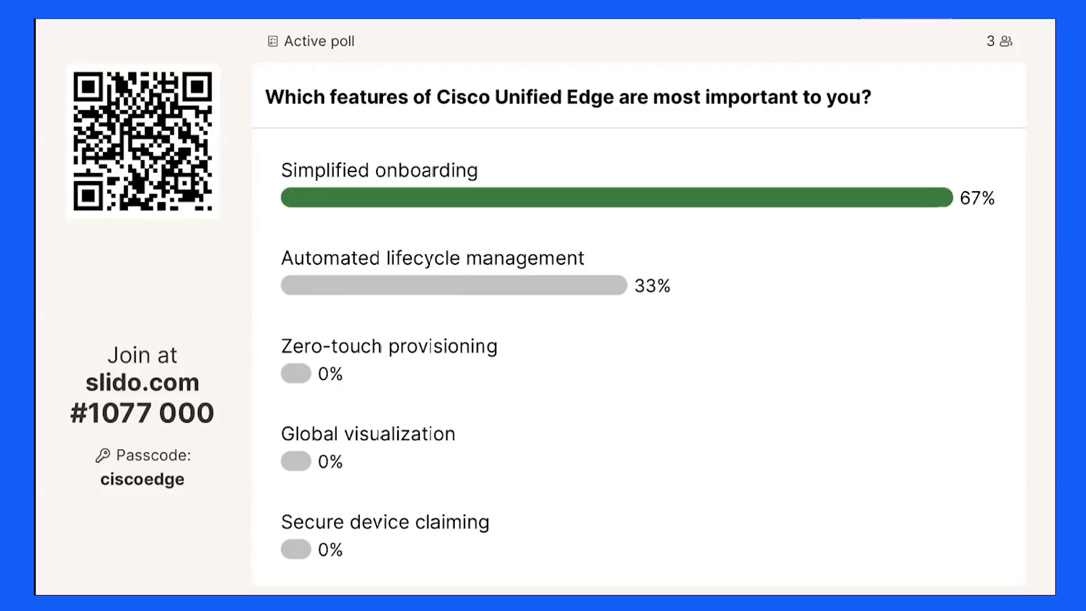
Task: Click the poll question heading
Action: pyautogui.click(x=568, y=97)
